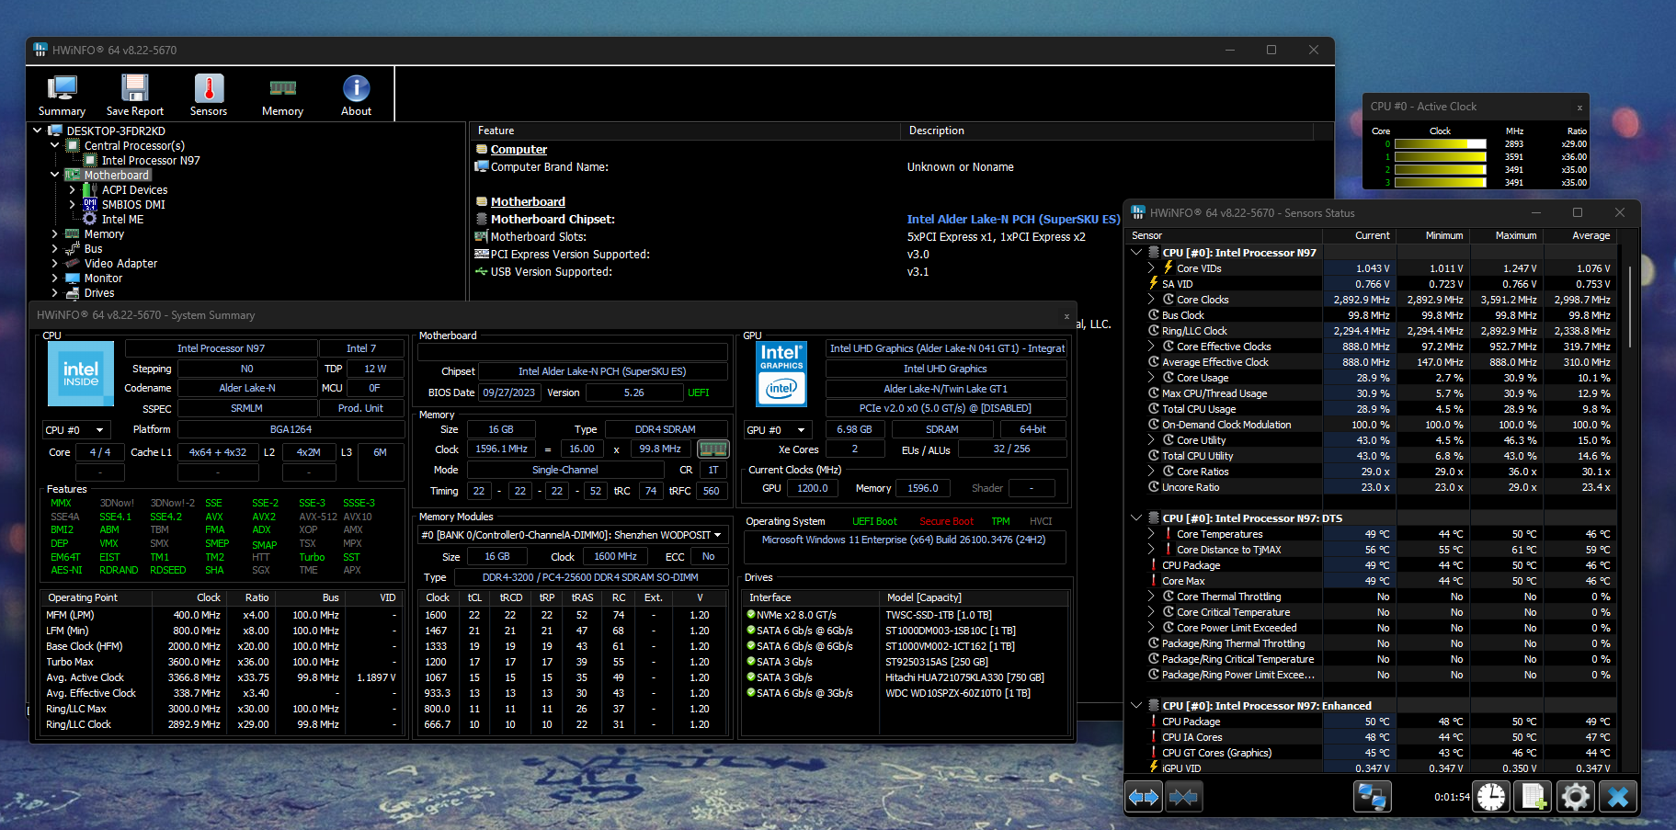The image size is (1676, 830).
Task: Click the About info icon
Action: click(x=356, y=87)
